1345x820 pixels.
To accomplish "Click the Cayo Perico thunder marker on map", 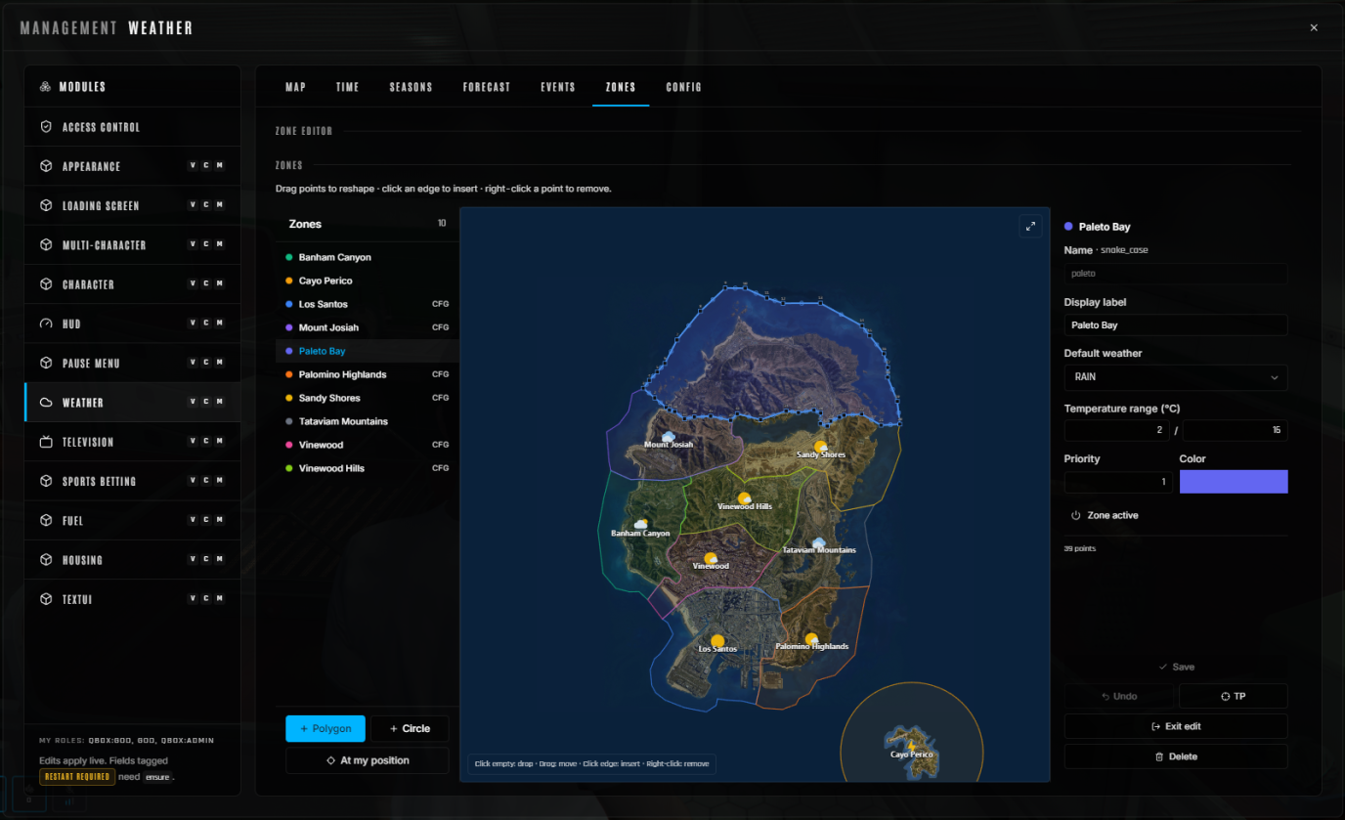I will (x=912, y=745).
